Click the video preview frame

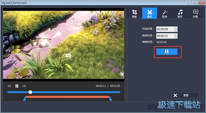[64, 45]
